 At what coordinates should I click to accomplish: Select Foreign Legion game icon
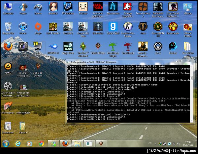128,10
